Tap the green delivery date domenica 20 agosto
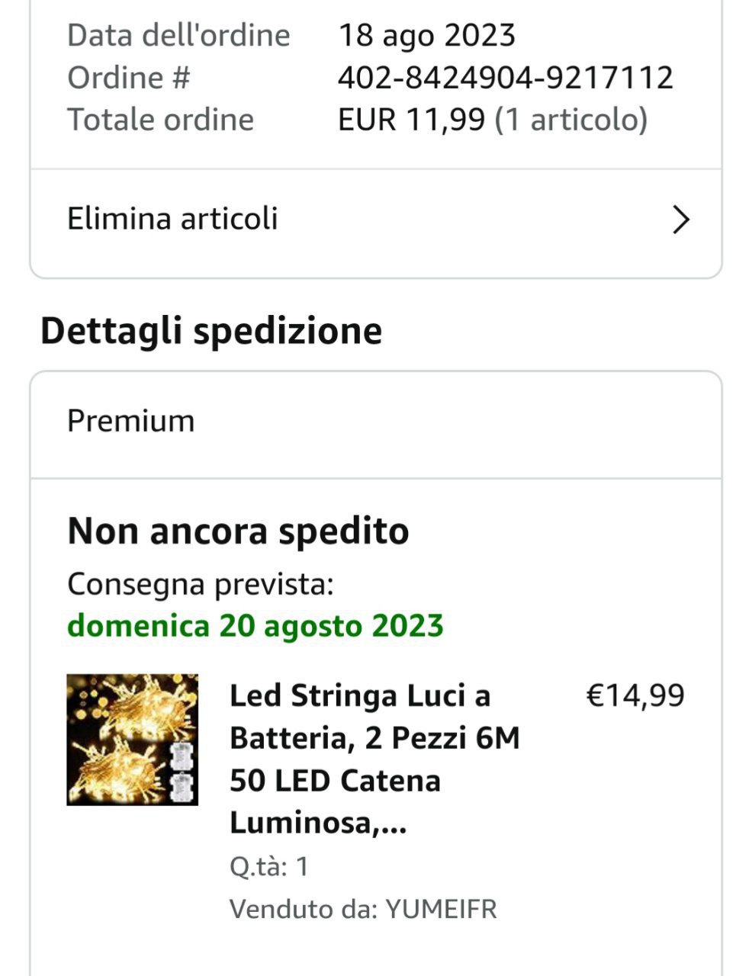Screen dimensions: 752x976 point(255,626)
